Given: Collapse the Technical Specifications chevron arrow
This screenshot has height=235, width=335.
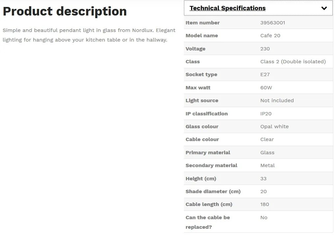Looking at the screenshot, I should click(x=324, y=8).
